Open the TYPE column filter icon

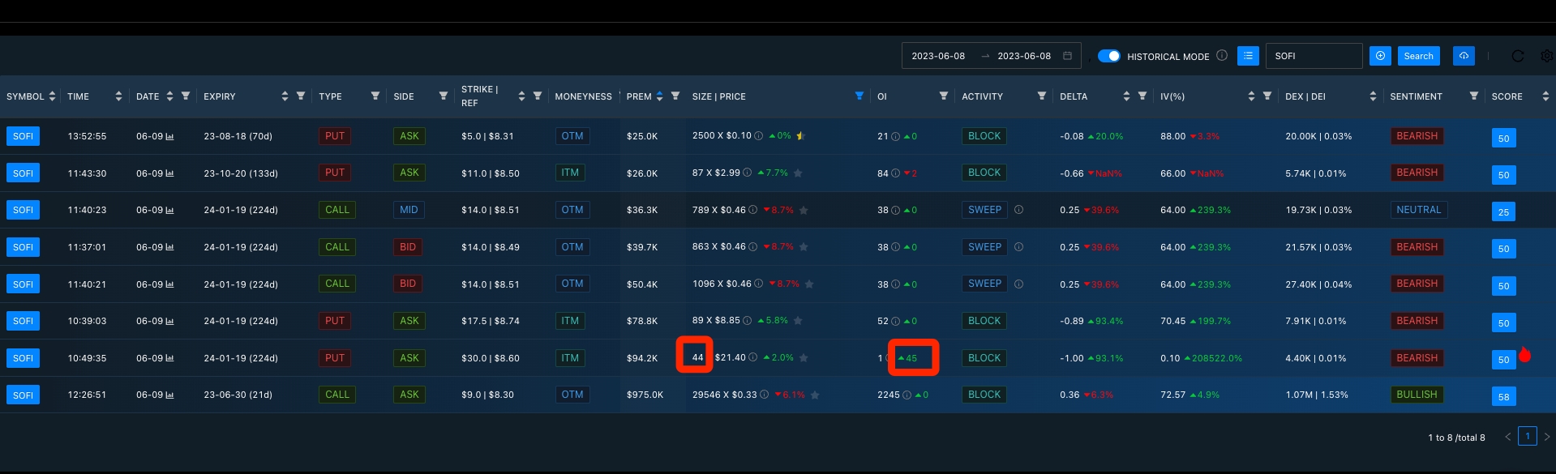pos(375,96)
